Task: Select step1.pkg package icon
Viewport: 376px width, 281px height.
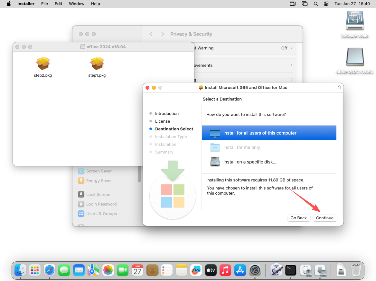Action: tap(97, 64)
